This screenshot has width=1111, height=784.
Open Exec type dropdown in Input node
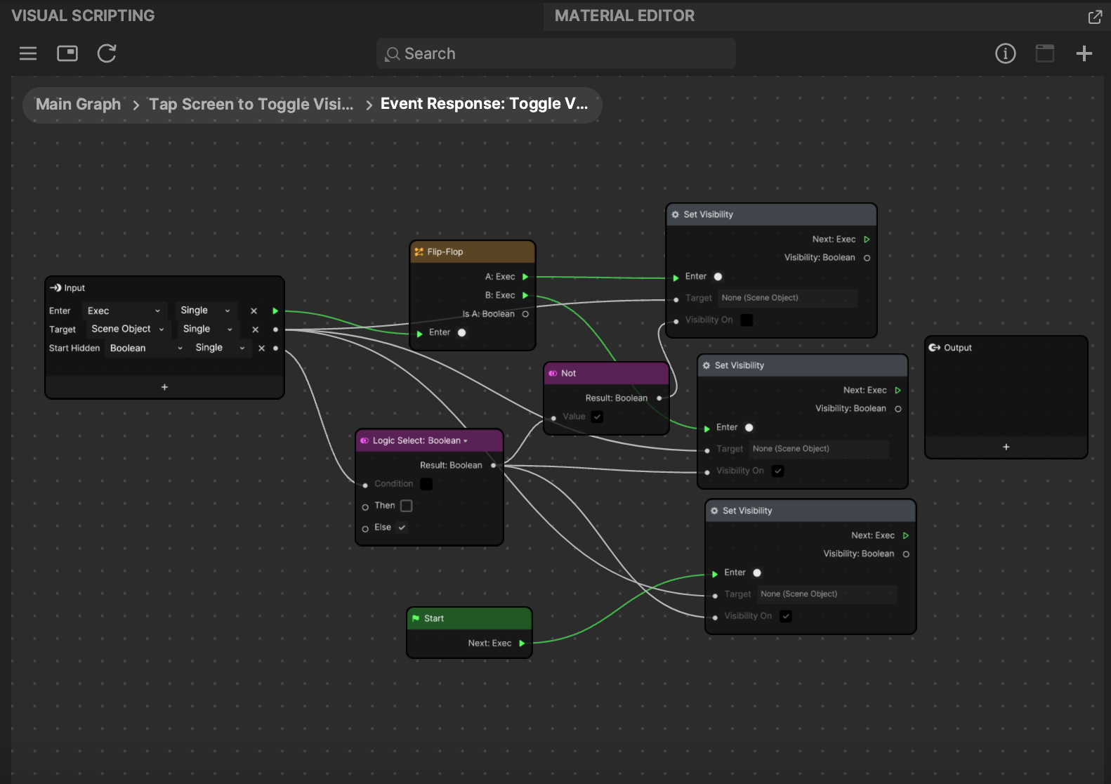[124, 311]
